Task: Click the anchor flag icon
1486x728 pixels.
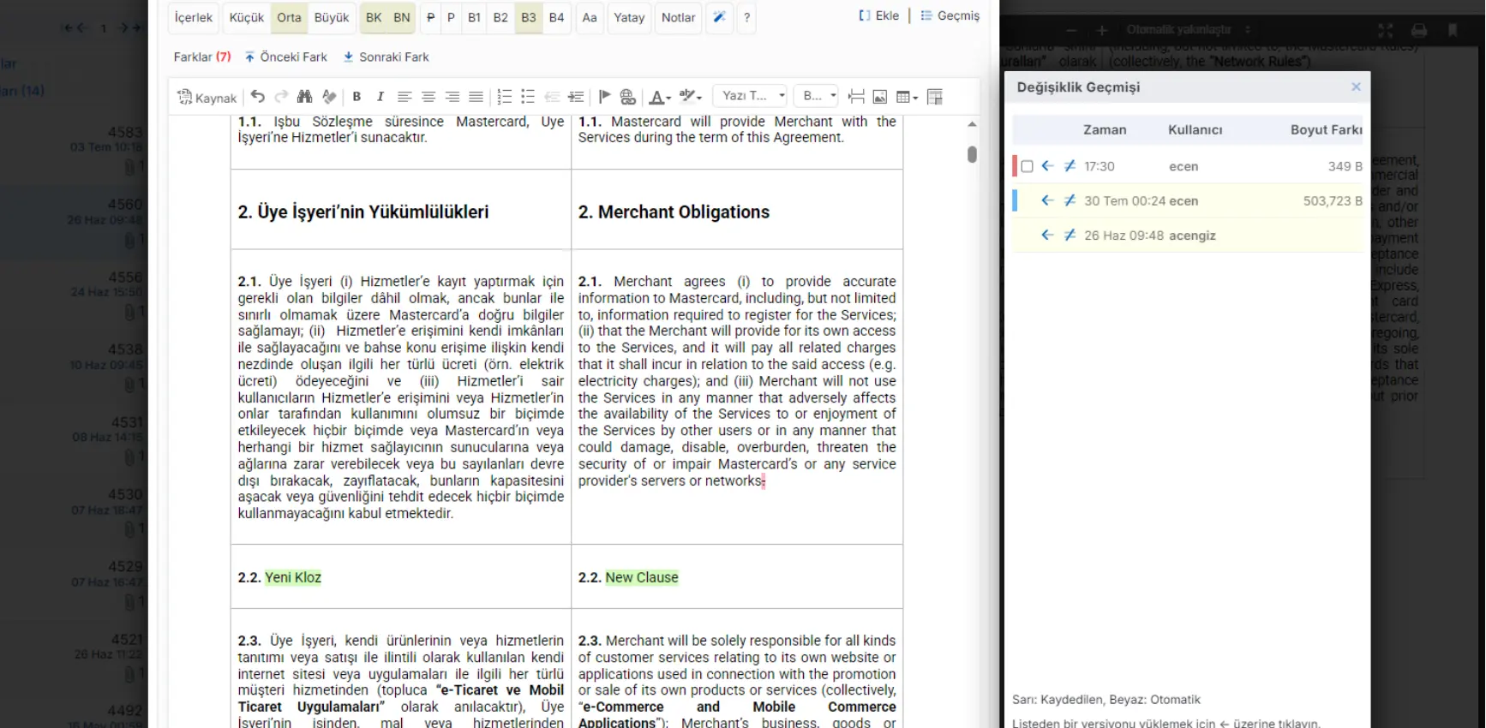Action: (x=604, y=97)
